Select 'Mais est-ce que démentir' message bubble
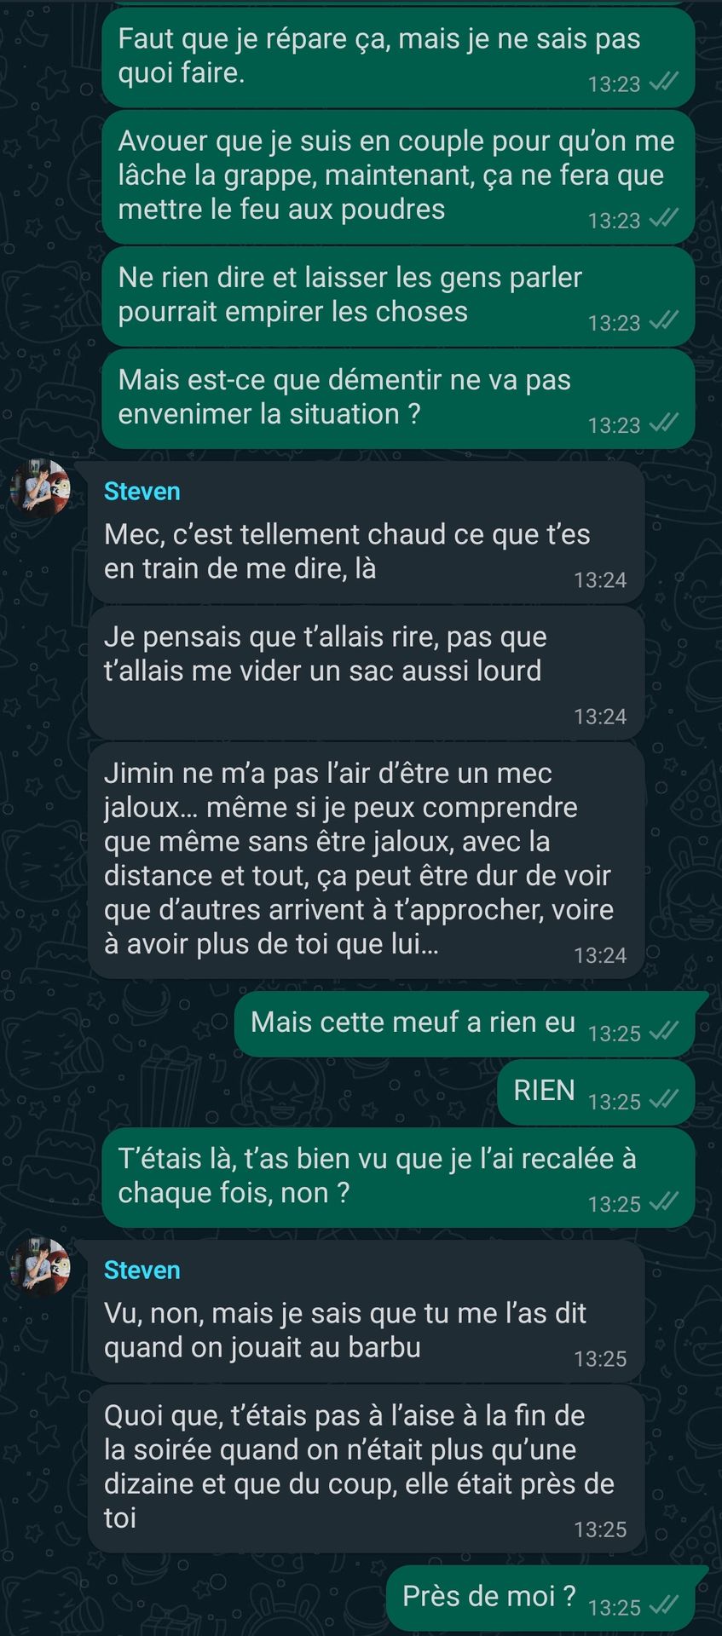Image resolution: width=722 pixels, height=1636 pixels. tap(398, 399)
